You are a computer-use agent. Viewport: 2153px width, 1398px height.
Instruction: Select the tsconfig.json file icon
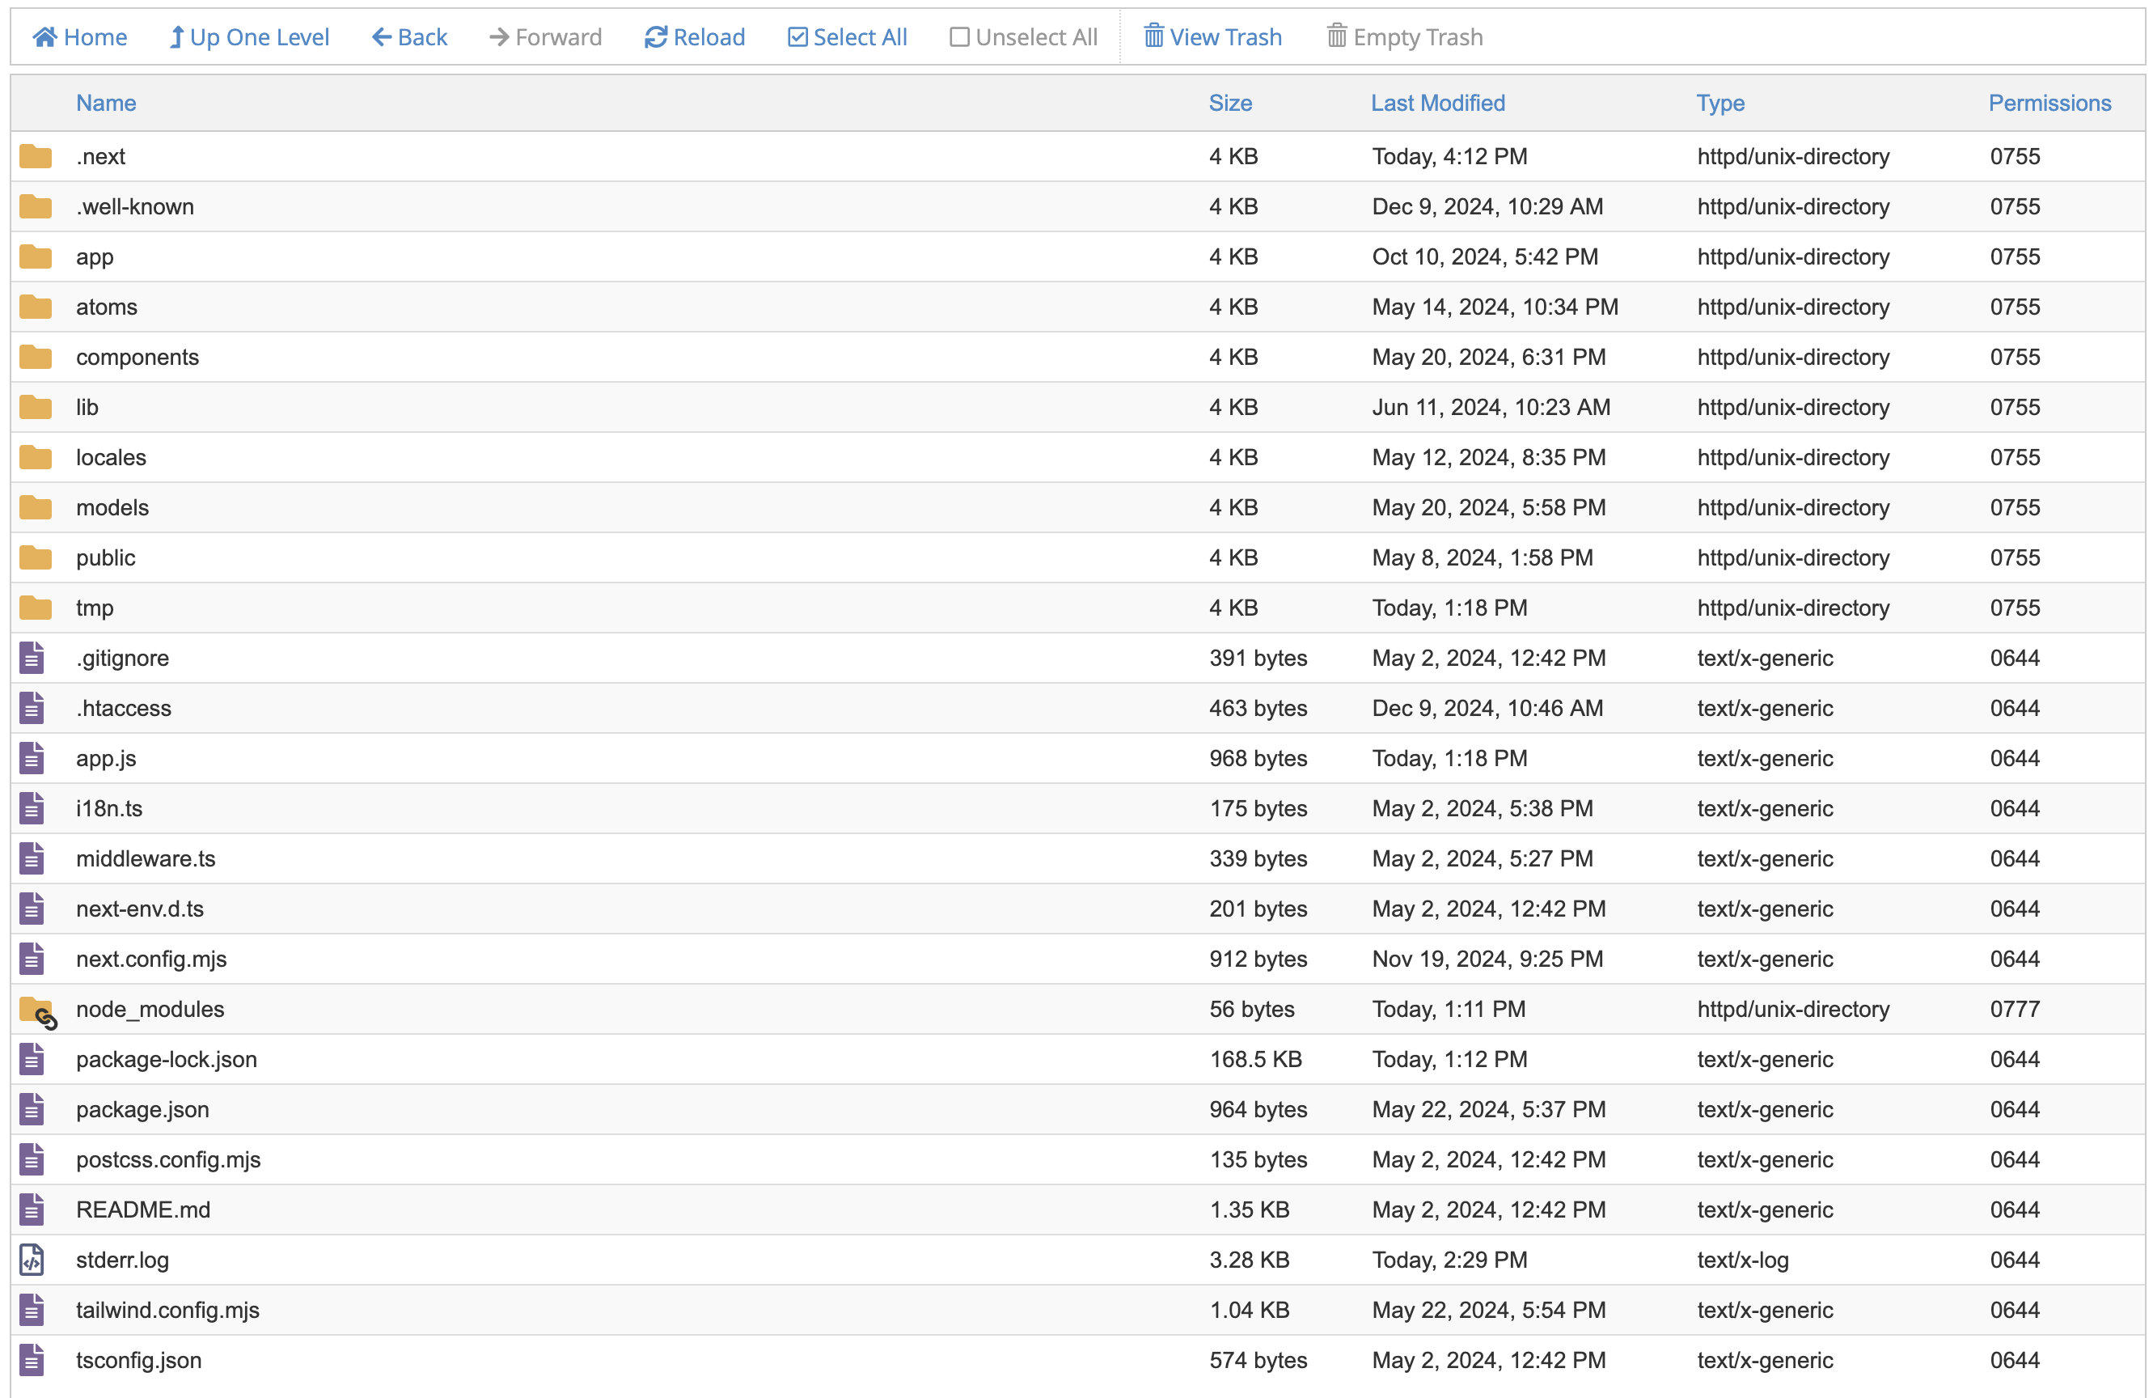tap(32, 1360)
